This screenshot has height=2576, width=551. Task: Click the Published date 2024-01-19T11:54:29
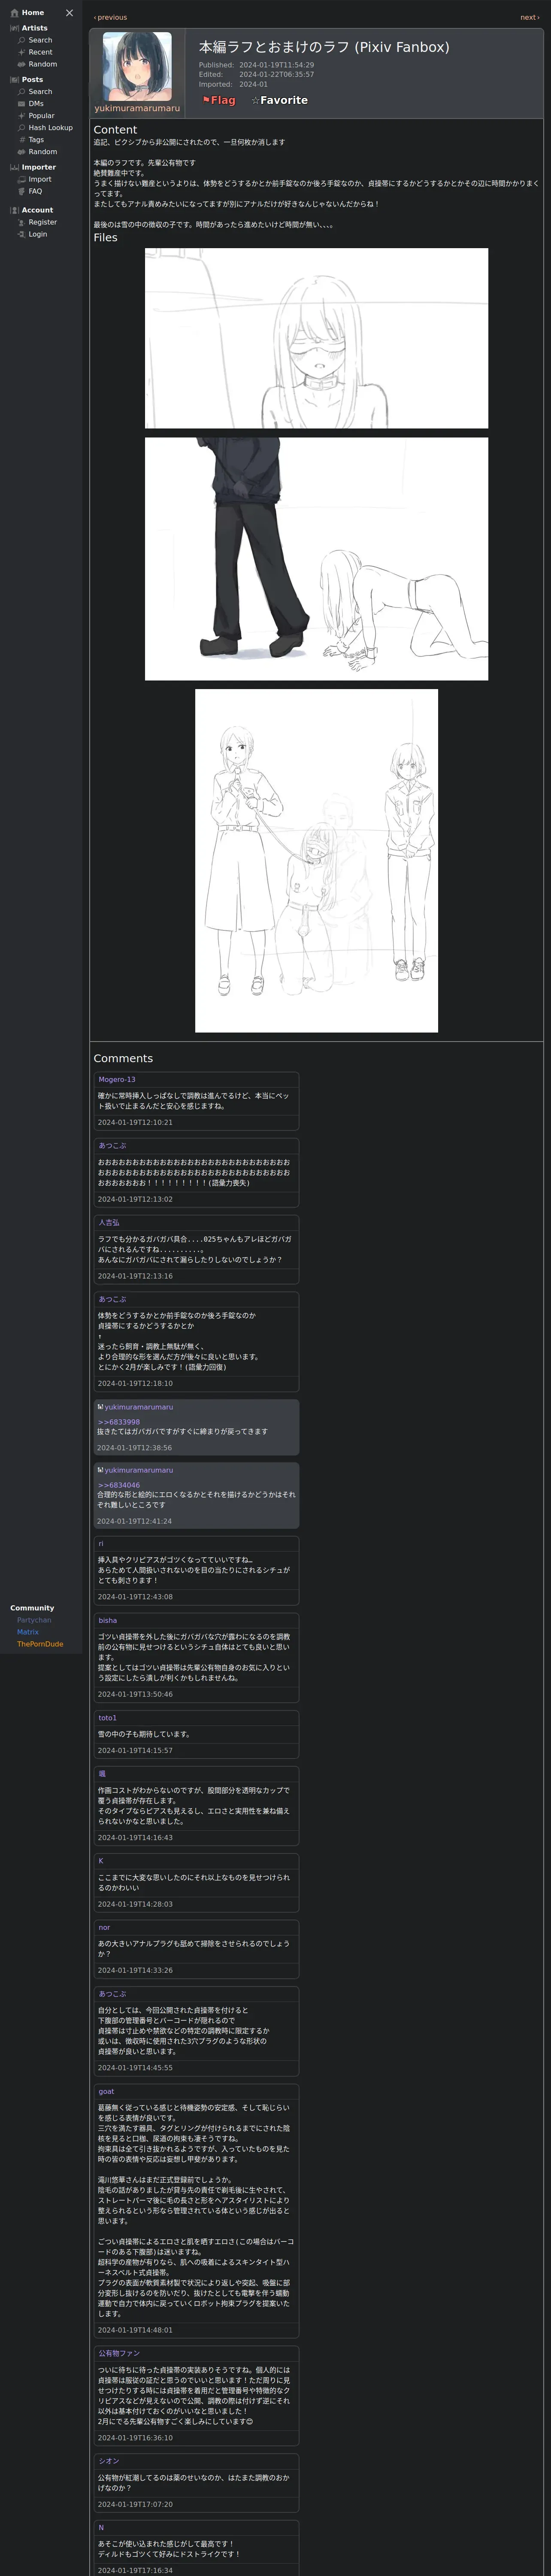[276, 65]
